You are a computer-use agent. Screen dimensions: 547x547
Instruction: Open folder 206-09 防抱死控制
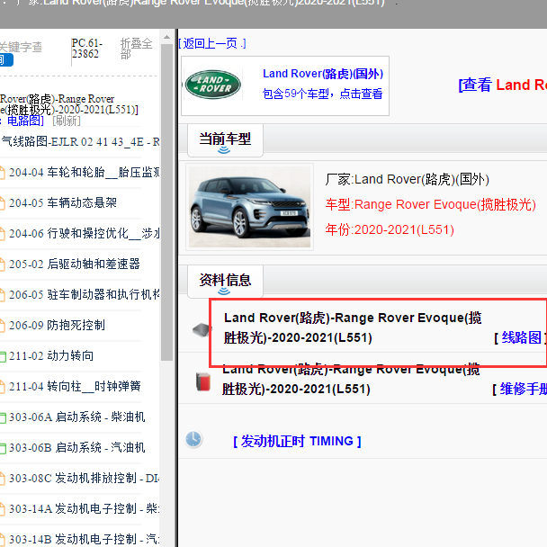click(53, 325)
